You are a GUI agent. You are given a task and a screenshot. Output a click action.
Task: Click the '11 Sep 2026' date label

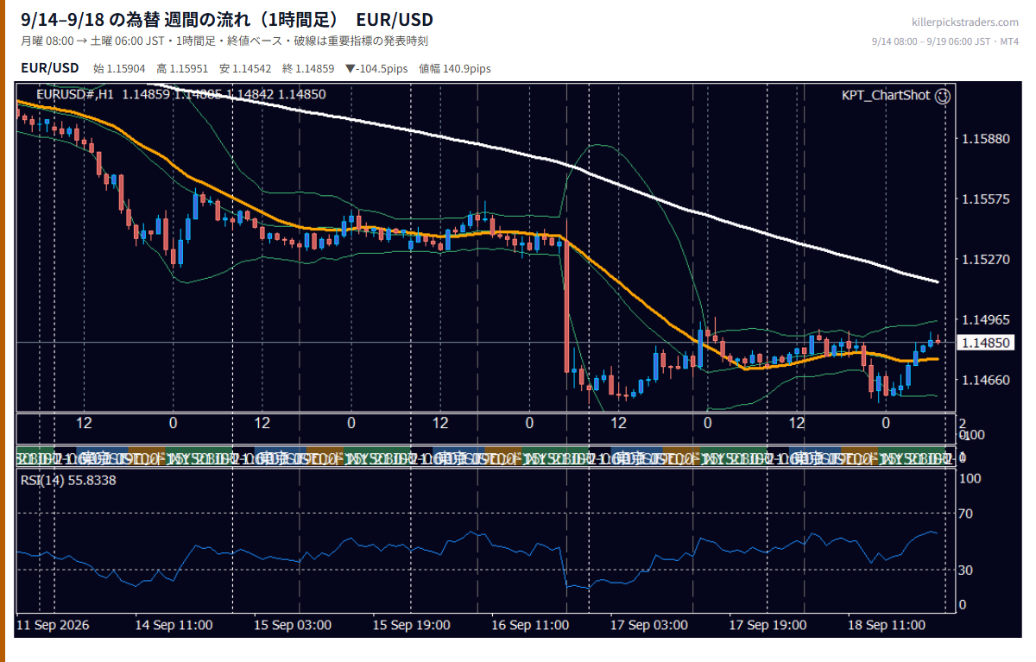[x=53, y=625]
